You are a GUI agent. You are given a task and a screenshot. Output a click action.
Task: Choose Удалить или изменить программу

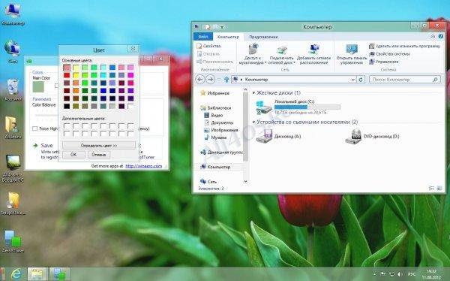404,46
